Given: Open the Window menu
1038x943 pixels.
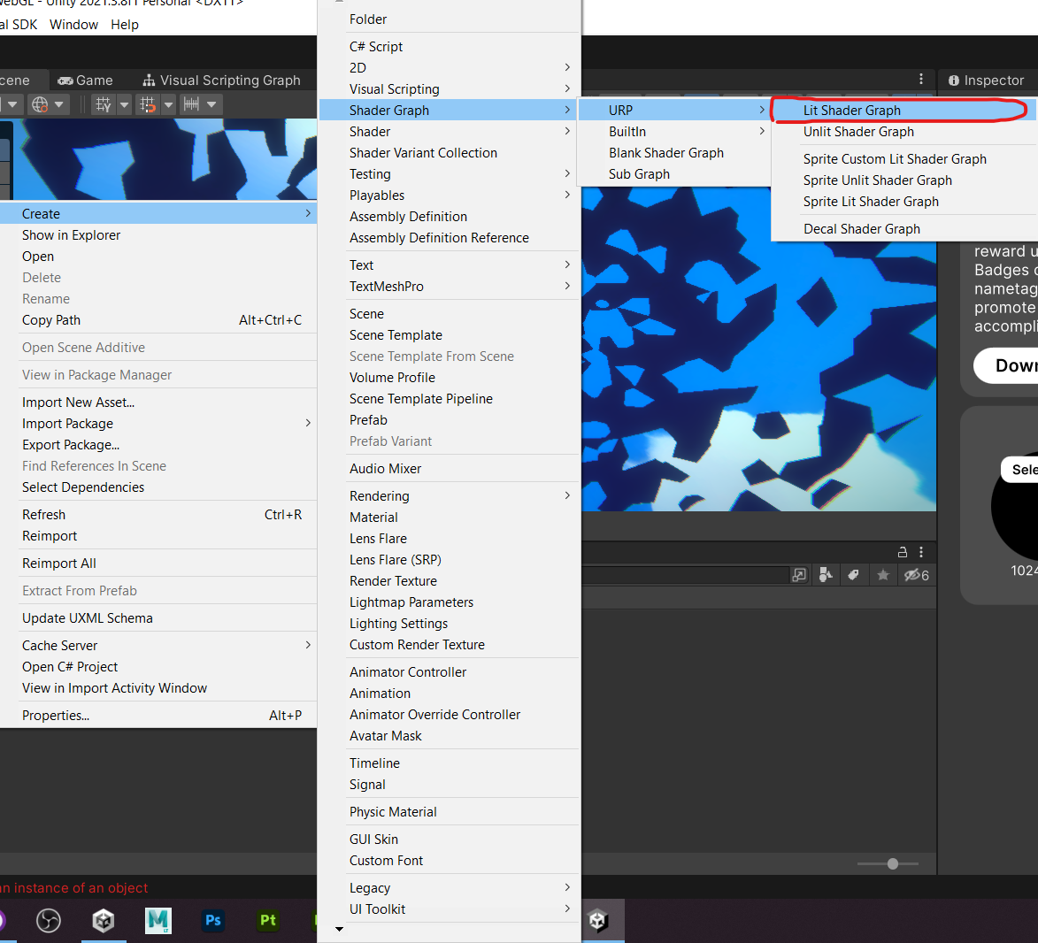Looking at the screenshot, I should point(73,25).
